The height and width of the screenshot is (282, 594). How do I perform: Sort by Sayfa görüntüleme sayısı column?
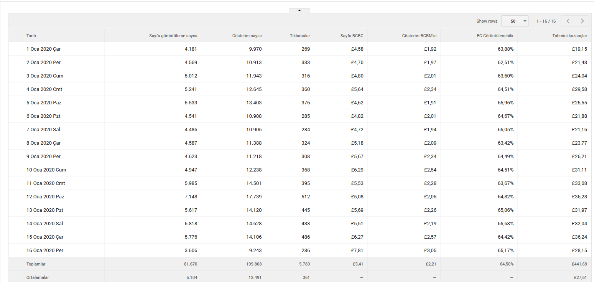173,36
